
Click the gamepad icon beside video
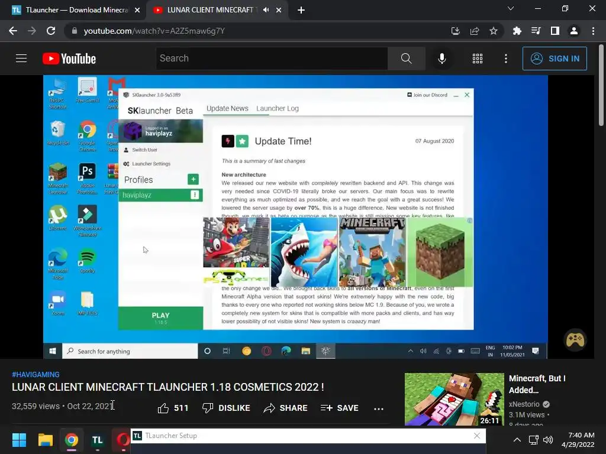(575, 340)
